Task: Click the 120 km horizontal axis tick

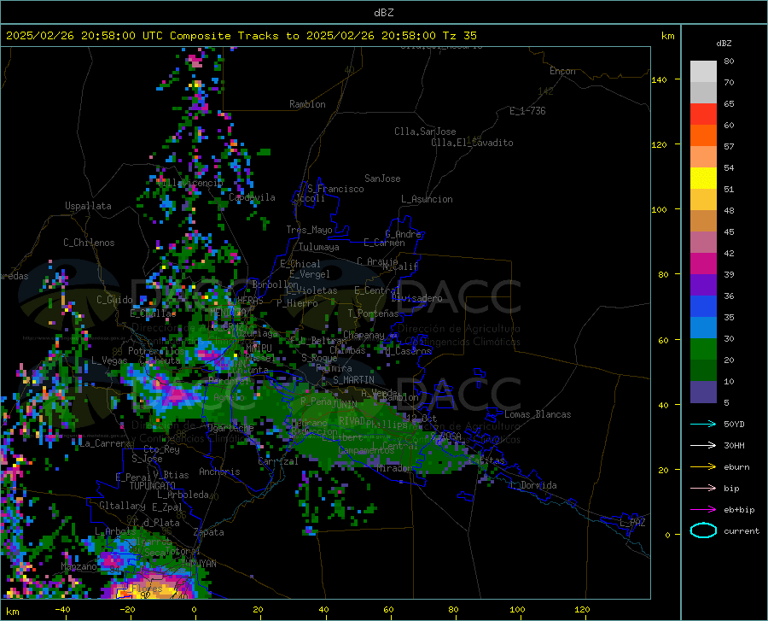Action: (x=582, y=609)
